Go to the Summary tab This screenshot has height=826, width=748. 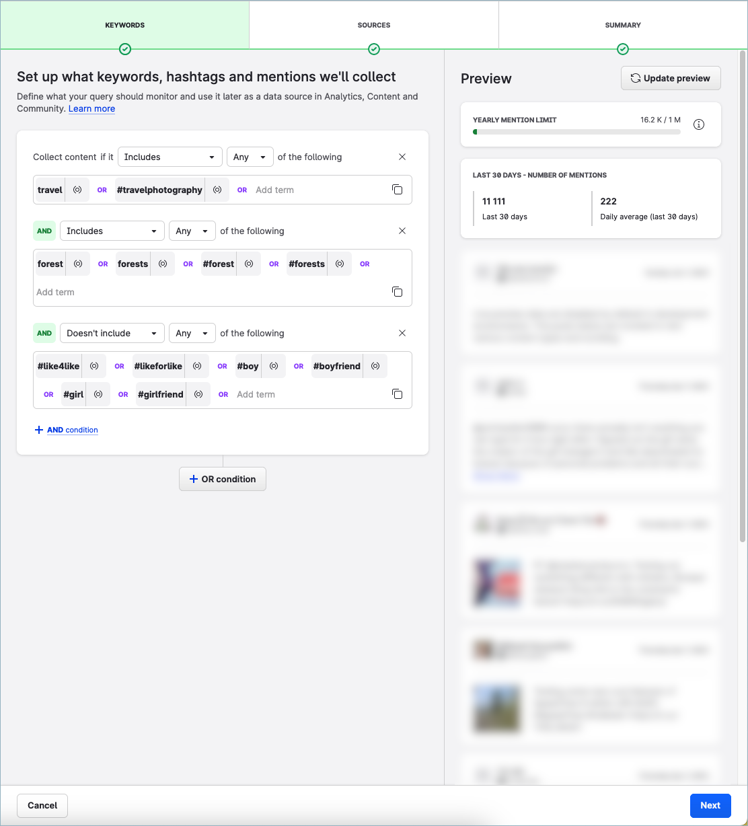point(623,26)
